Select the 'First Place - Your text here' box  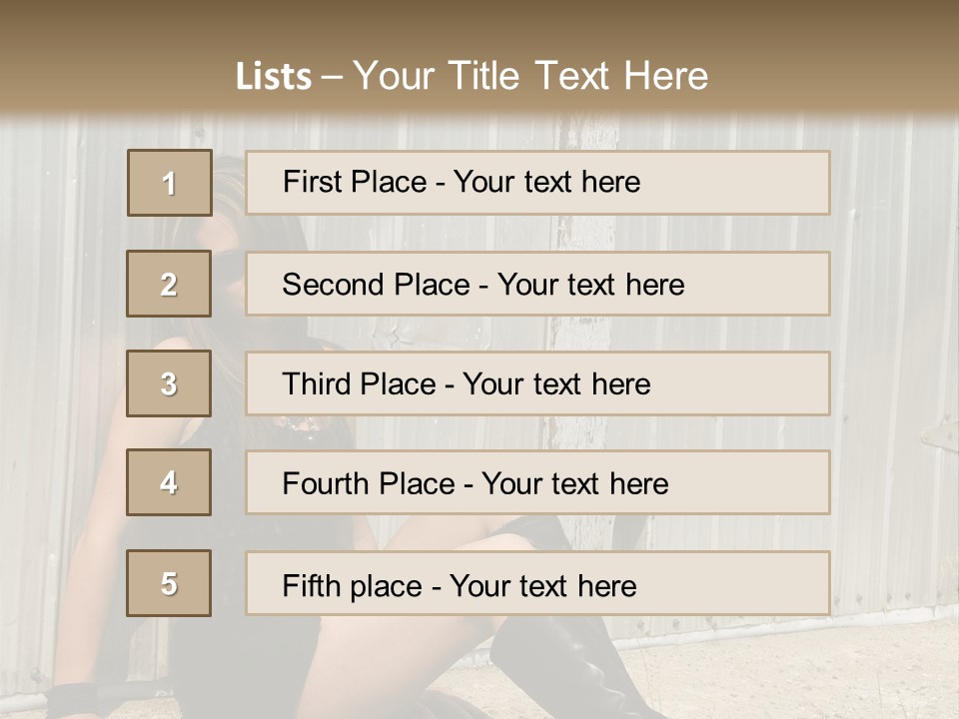pos(537,183)
